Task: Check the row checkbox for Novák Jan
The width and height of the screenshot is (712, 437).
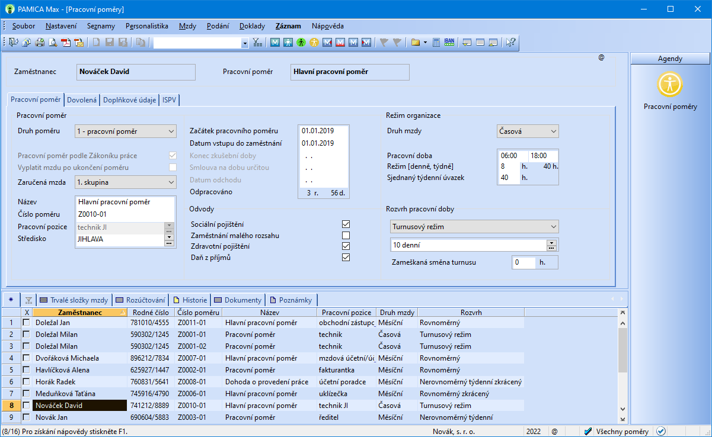Action: (x=26, y=417)
